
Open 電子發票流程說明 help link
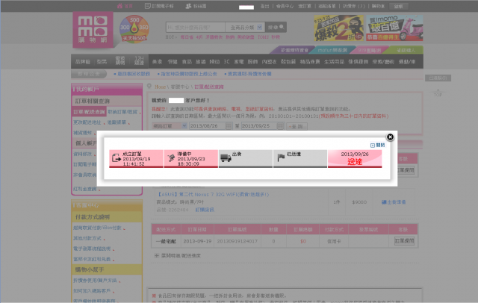pos(92,249)
